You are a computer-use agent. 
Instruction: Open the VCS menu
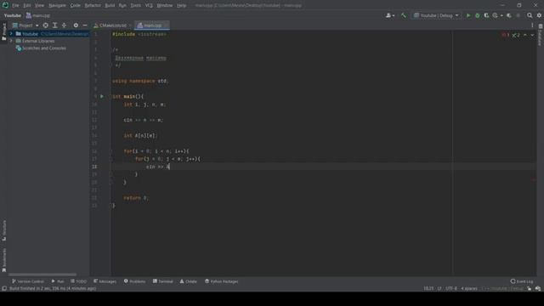[x=149, y=6]
